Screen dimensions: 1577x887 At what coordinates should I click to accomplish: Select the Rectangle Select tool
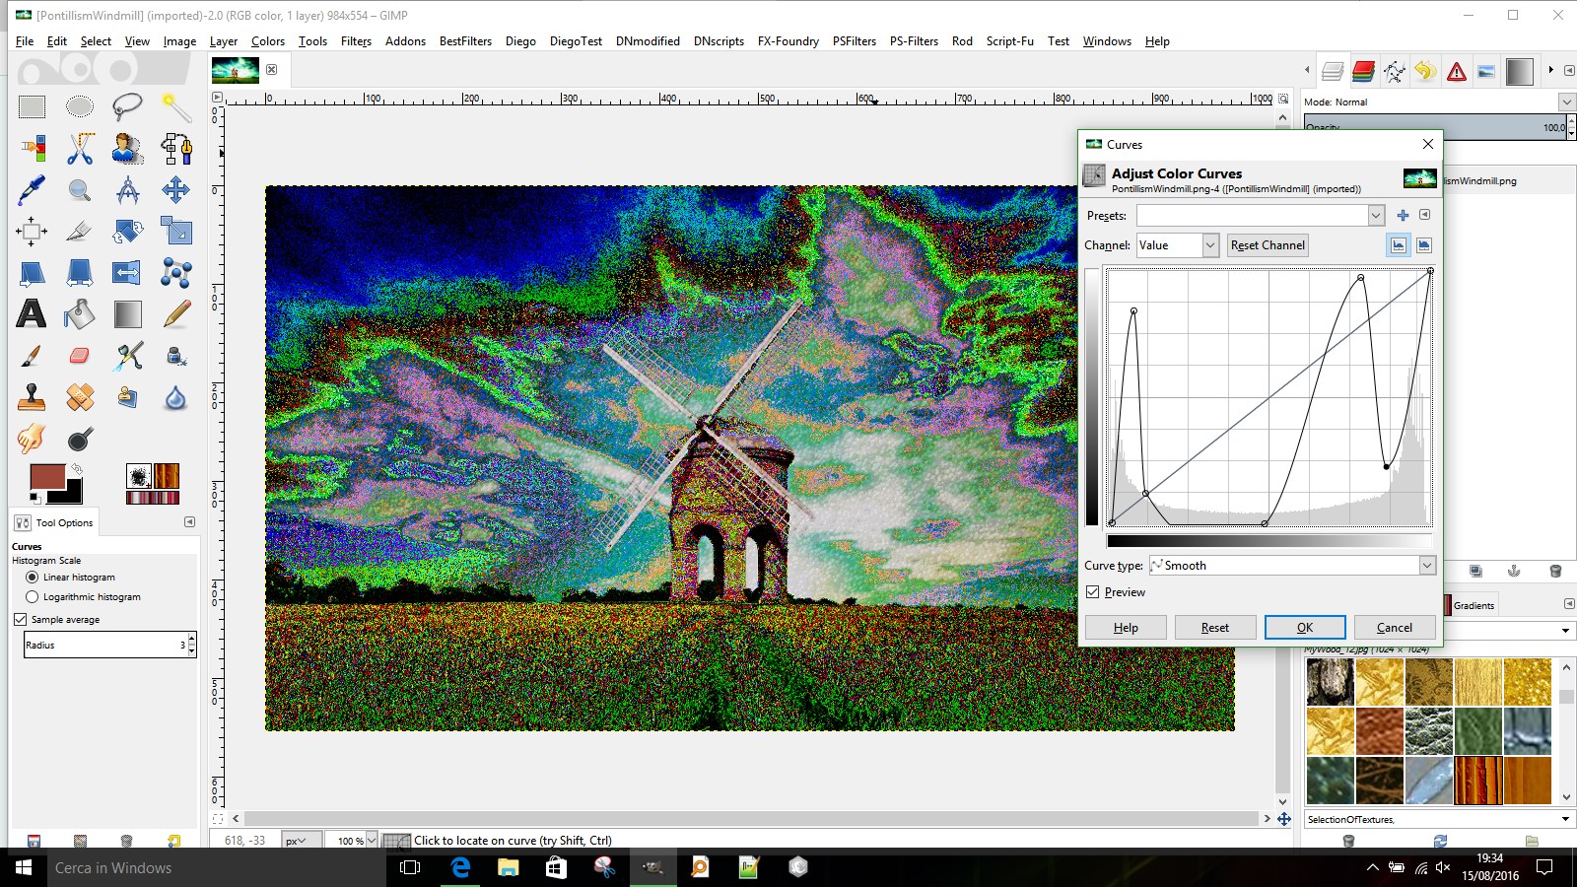(x=32, y=106)
